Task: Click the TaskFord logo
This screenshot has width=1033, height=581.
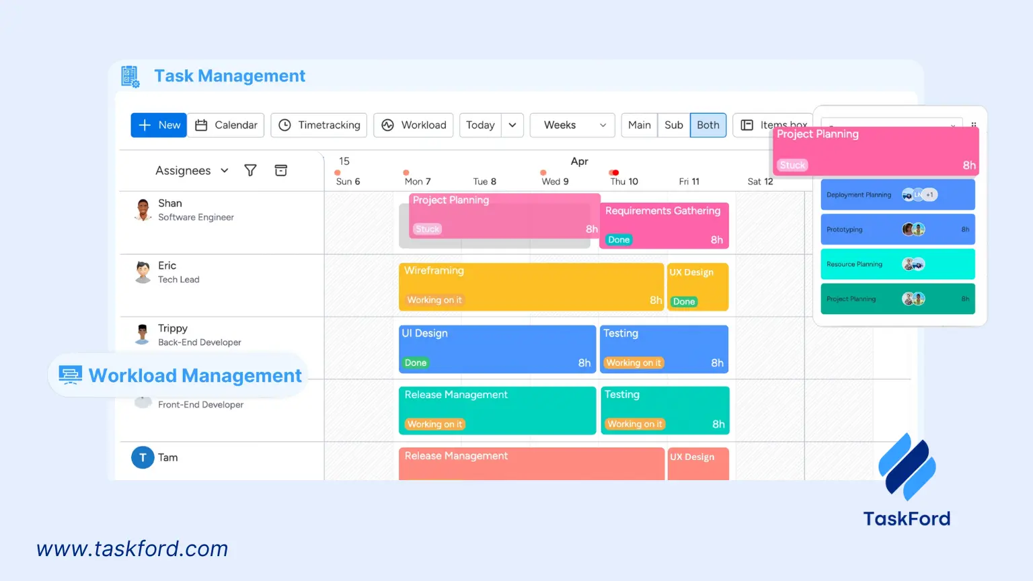Action: pyautogui.click(x=907, y=467)
